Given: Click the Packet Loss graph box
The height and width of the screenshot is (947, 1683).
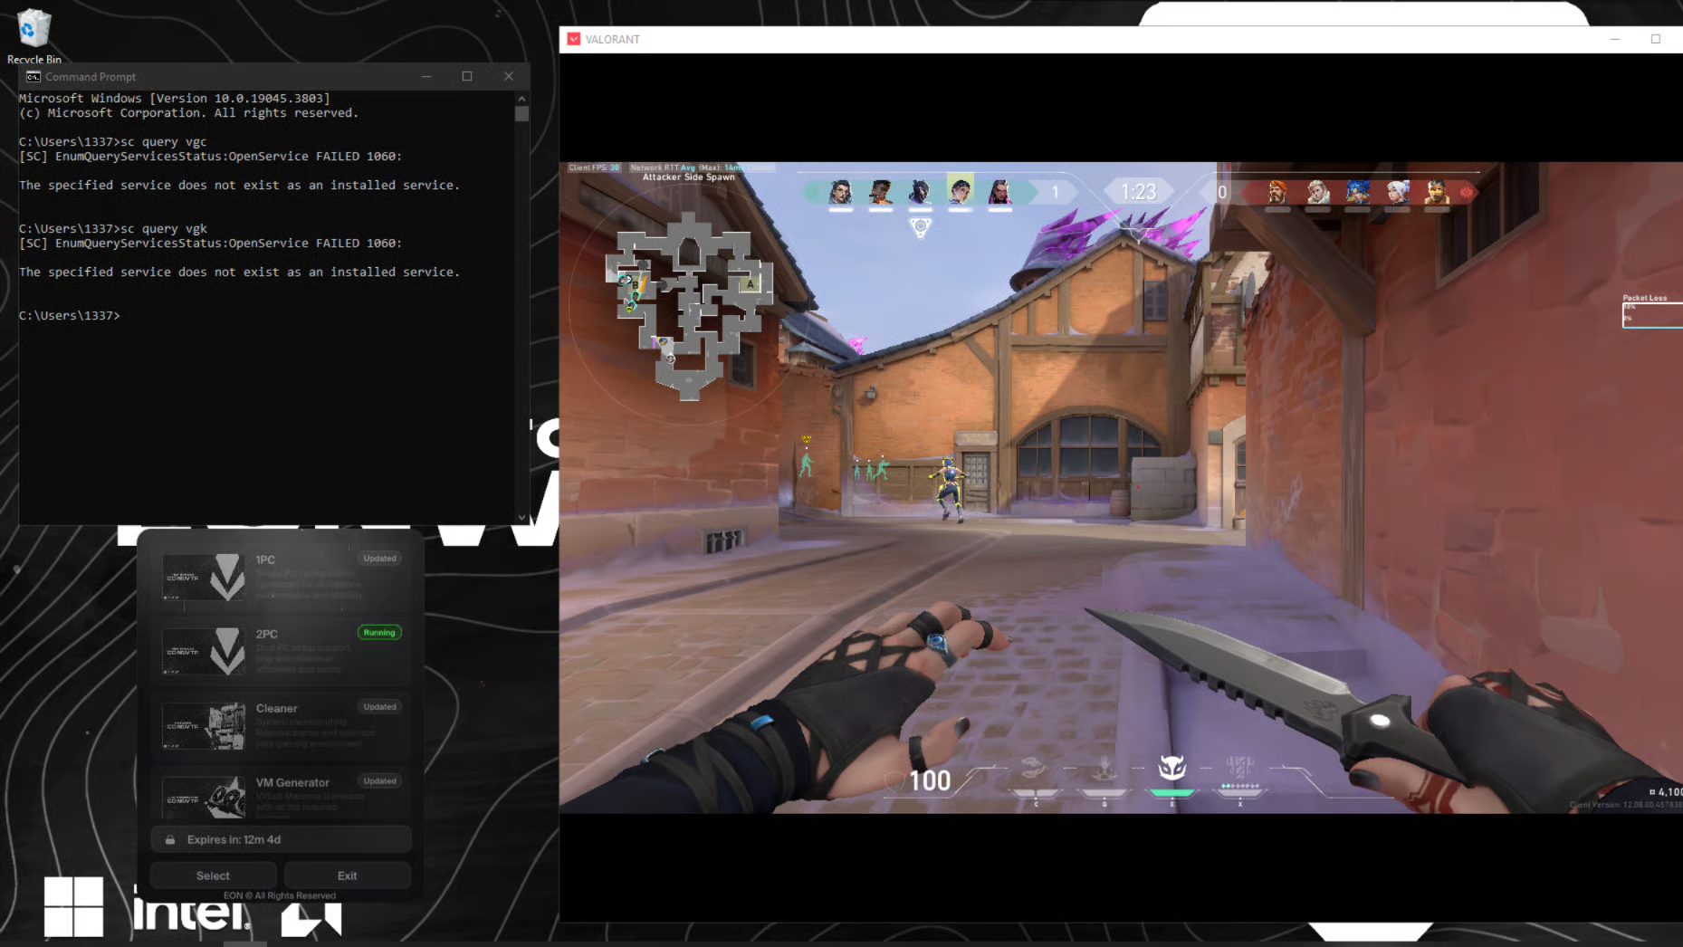Looking at the screenshot, I should (1652, 315).
